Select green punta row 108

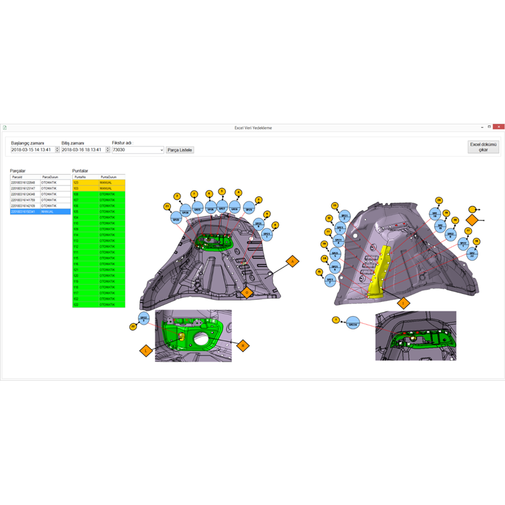(x=99, y=194)
